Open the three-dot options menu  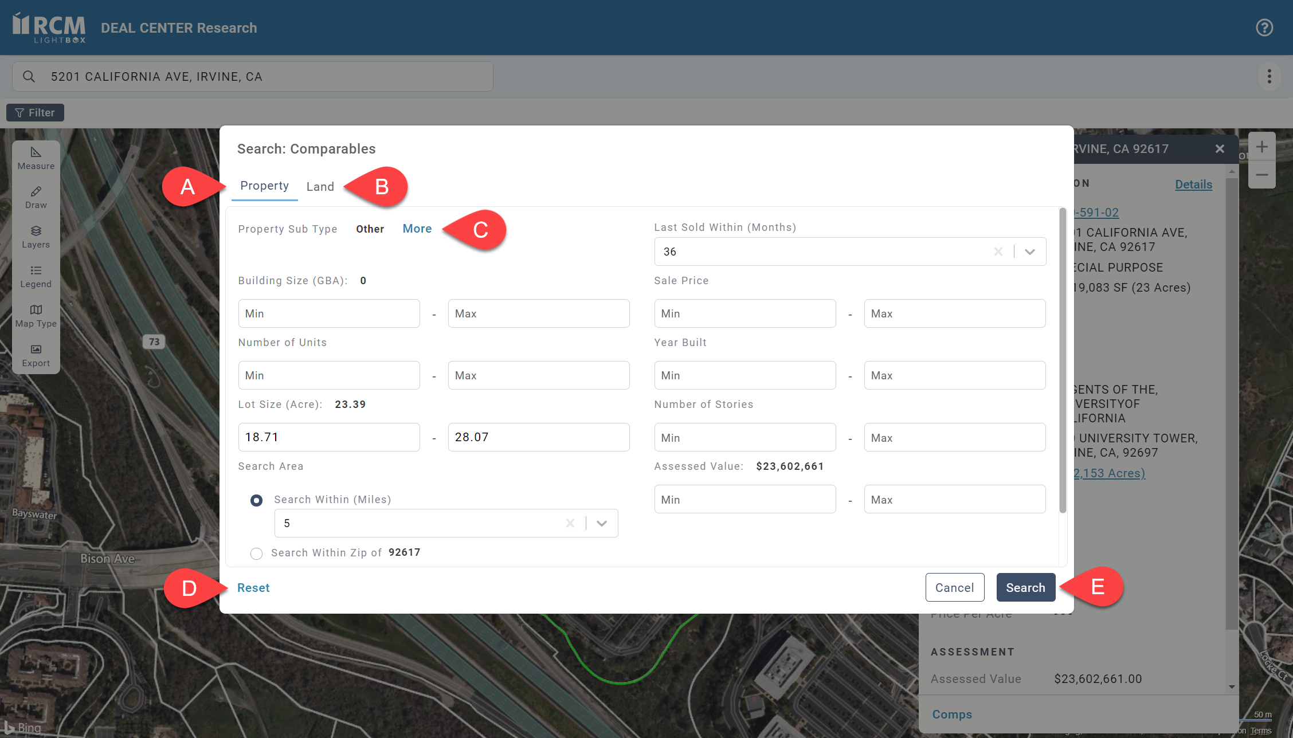pyautogui.click(x=1269, y=76)
